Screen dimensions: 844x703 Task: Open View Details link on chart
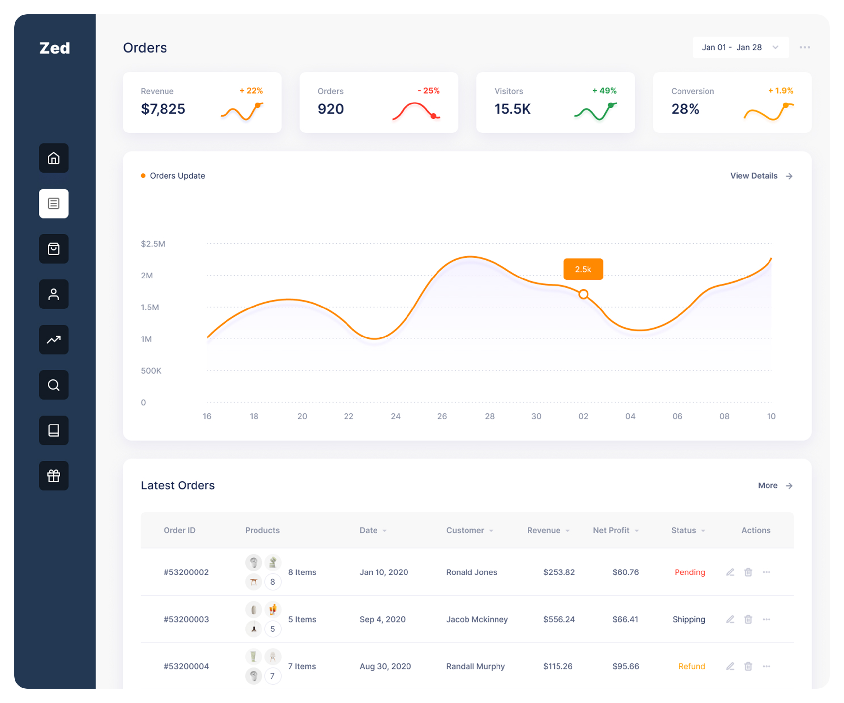click(x=761, y=176)
